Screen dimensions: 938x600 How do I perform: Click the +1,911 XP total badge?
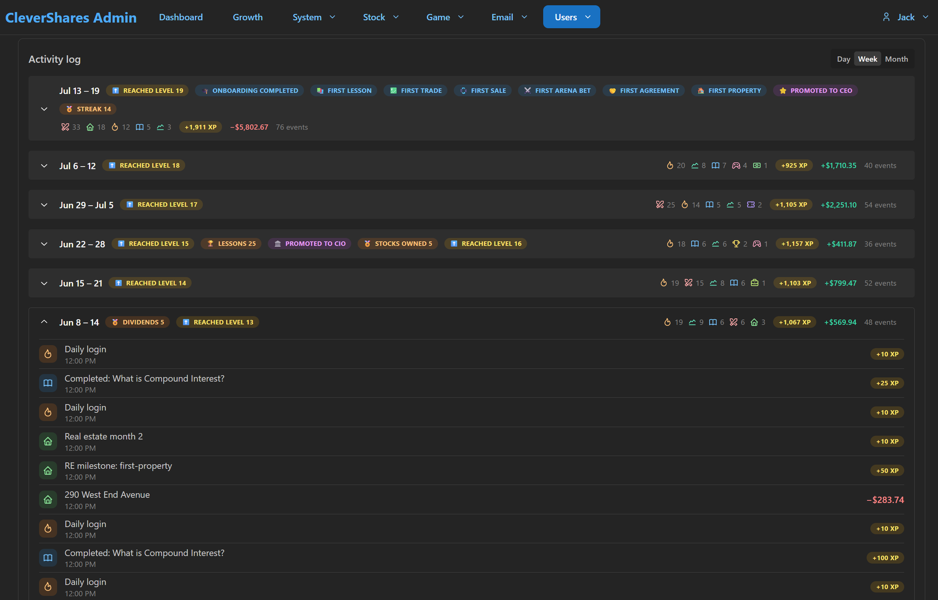200,127
